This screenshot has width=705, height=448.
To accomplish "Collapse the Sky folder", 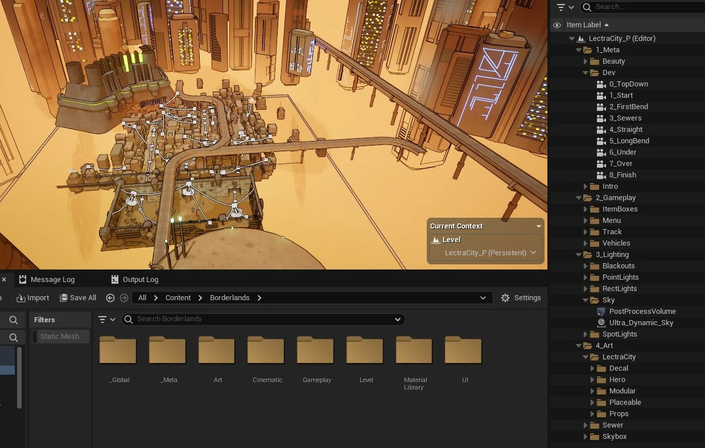I will point(586,300).
